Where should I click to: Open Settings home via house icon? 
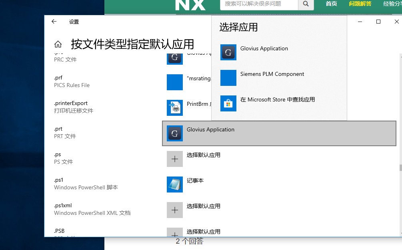pos(58,44)
